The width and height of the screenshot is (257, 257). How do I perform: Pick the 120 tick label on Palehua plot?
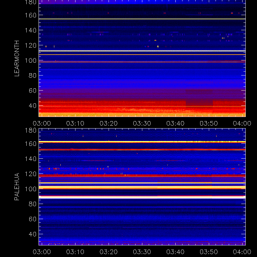[x=31, y=174]
